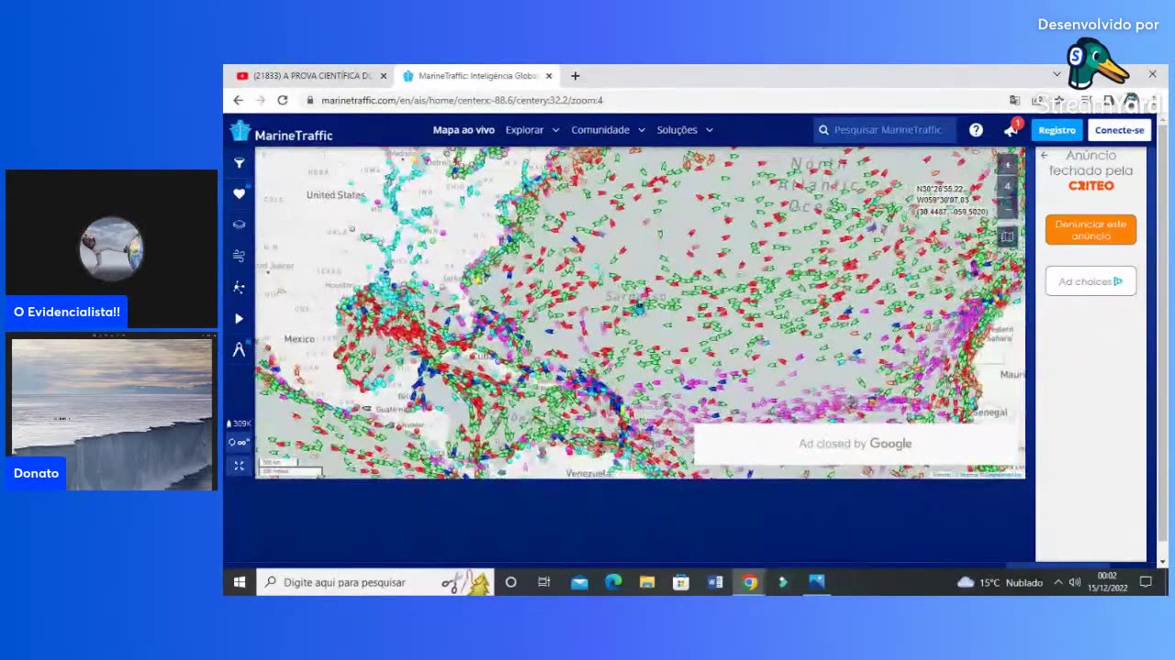Open the vessel filters funnel icon
This screenshot has height=660, width=1175.
(239, 163)
